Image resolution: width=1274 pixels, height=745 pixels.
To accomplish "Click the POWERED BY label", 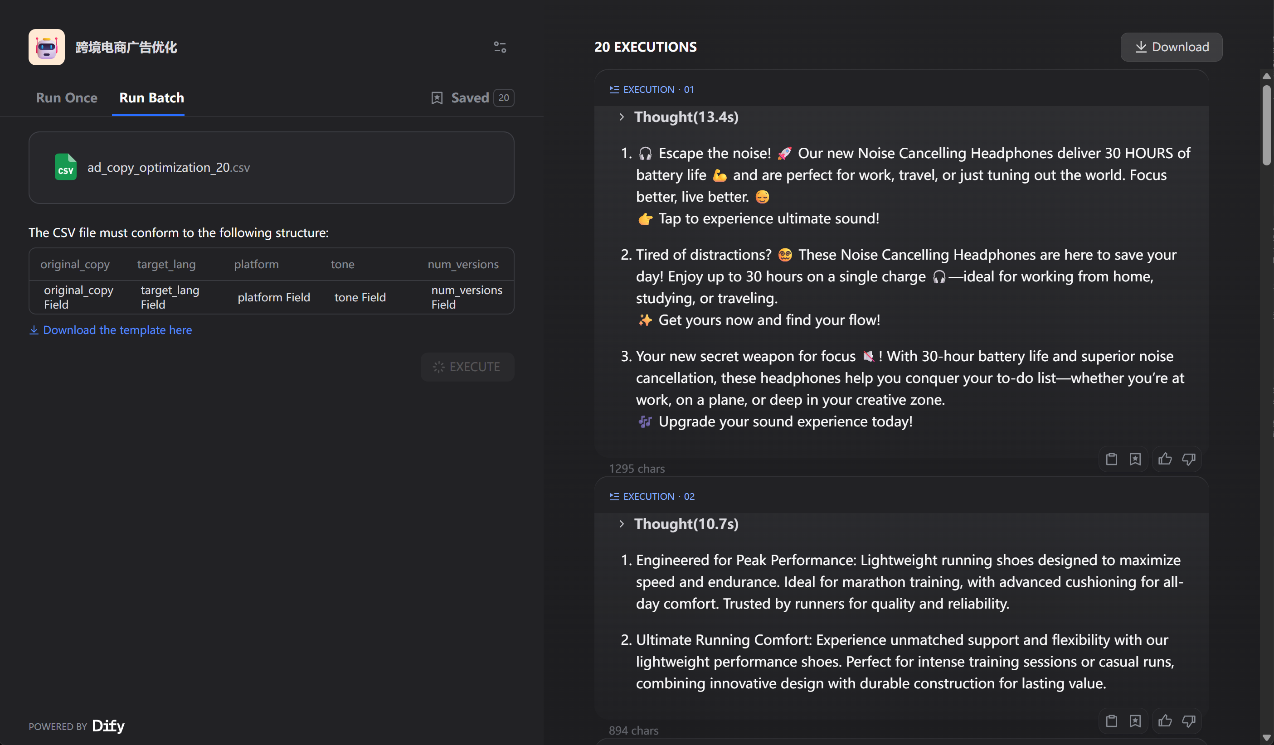I will tap(58, 726).
